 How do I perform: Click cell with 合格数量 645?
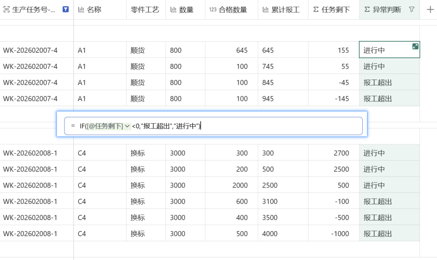(x=232, y=50)
